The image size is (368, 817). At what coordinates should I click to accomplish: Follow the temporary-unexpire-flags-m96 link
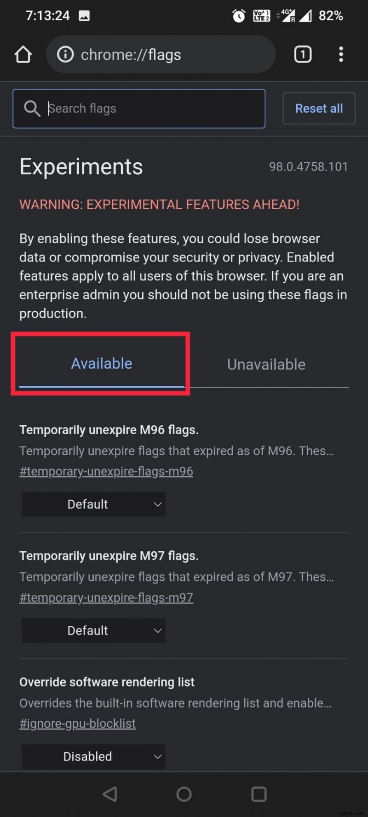[x=106, y=471]
